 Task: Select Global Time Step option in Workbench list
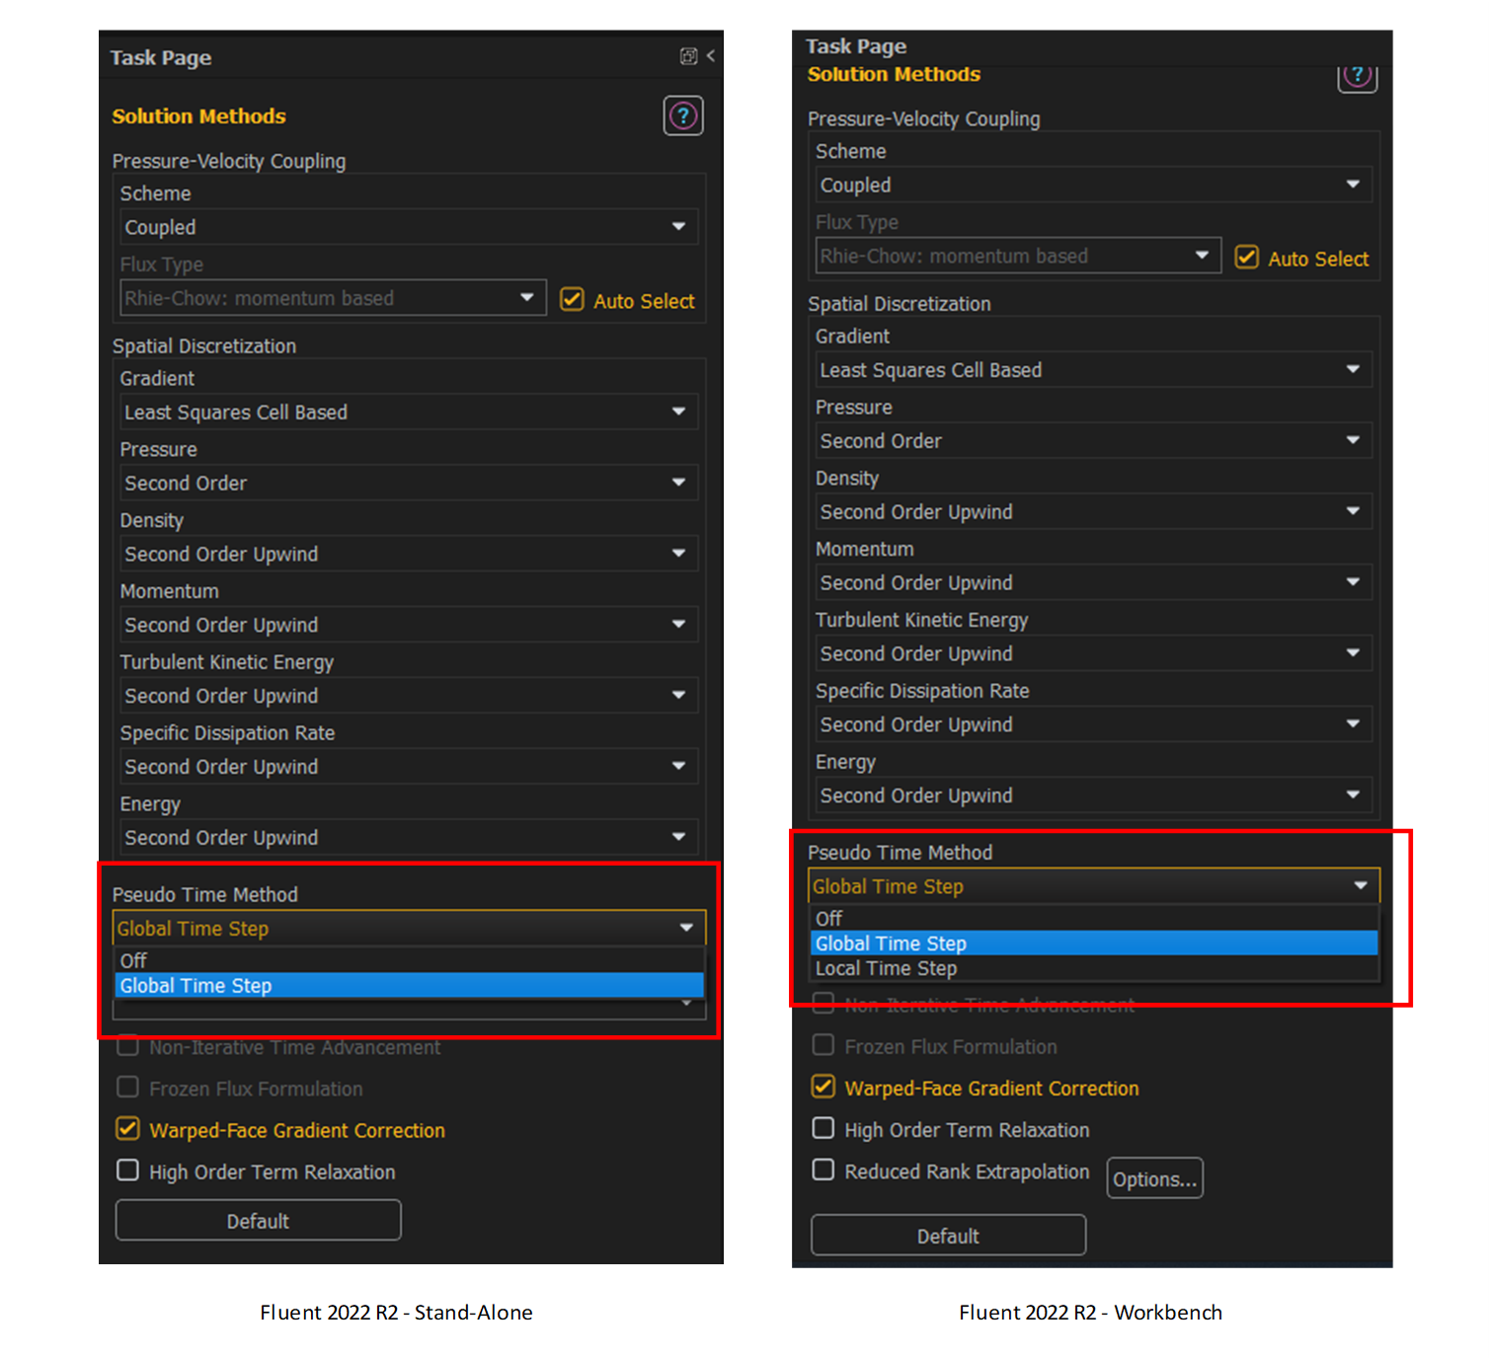click(x=1094, y=943)
